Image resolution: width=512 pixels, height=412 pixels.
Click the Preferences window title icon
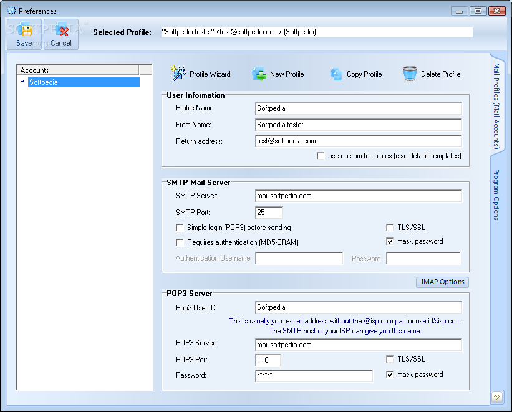[x=11, y=11]
